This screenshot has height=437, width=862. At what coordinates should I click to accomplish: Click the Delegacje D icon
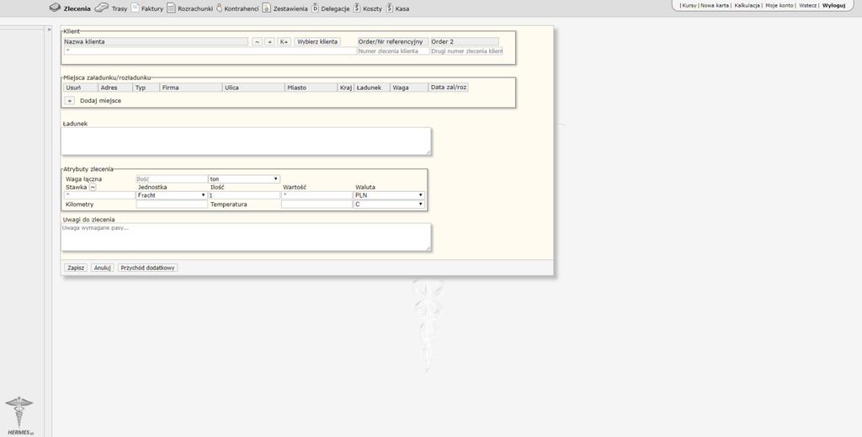[x=315, y=8]
